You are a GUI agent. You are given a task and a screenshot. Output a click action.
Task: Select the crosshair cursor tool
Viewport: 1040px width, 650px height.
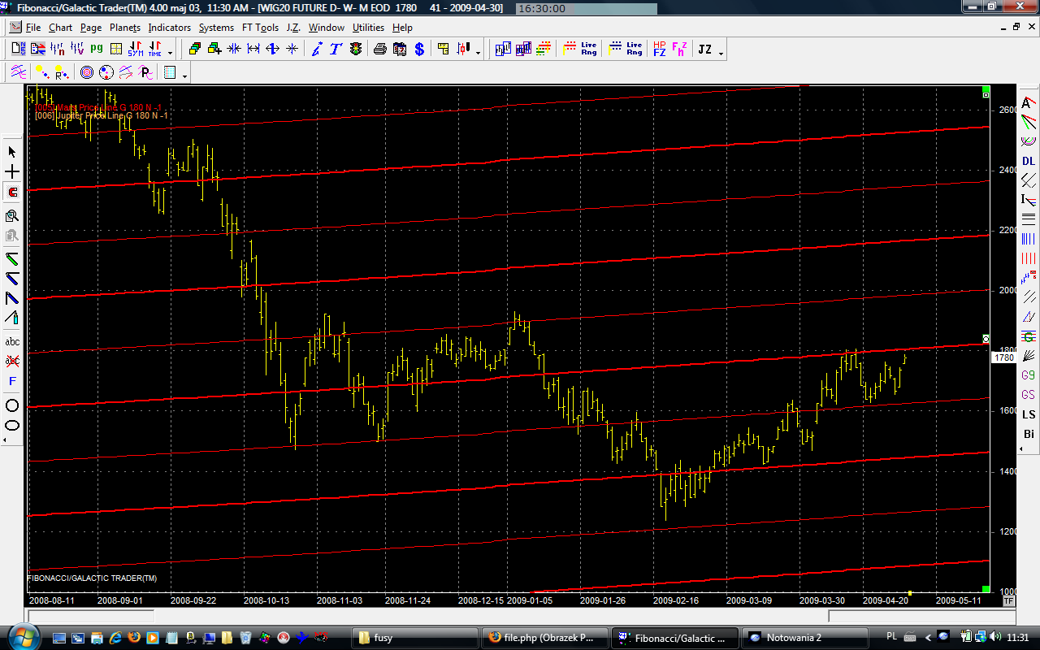pyautogui.click(x=12, y=172)
